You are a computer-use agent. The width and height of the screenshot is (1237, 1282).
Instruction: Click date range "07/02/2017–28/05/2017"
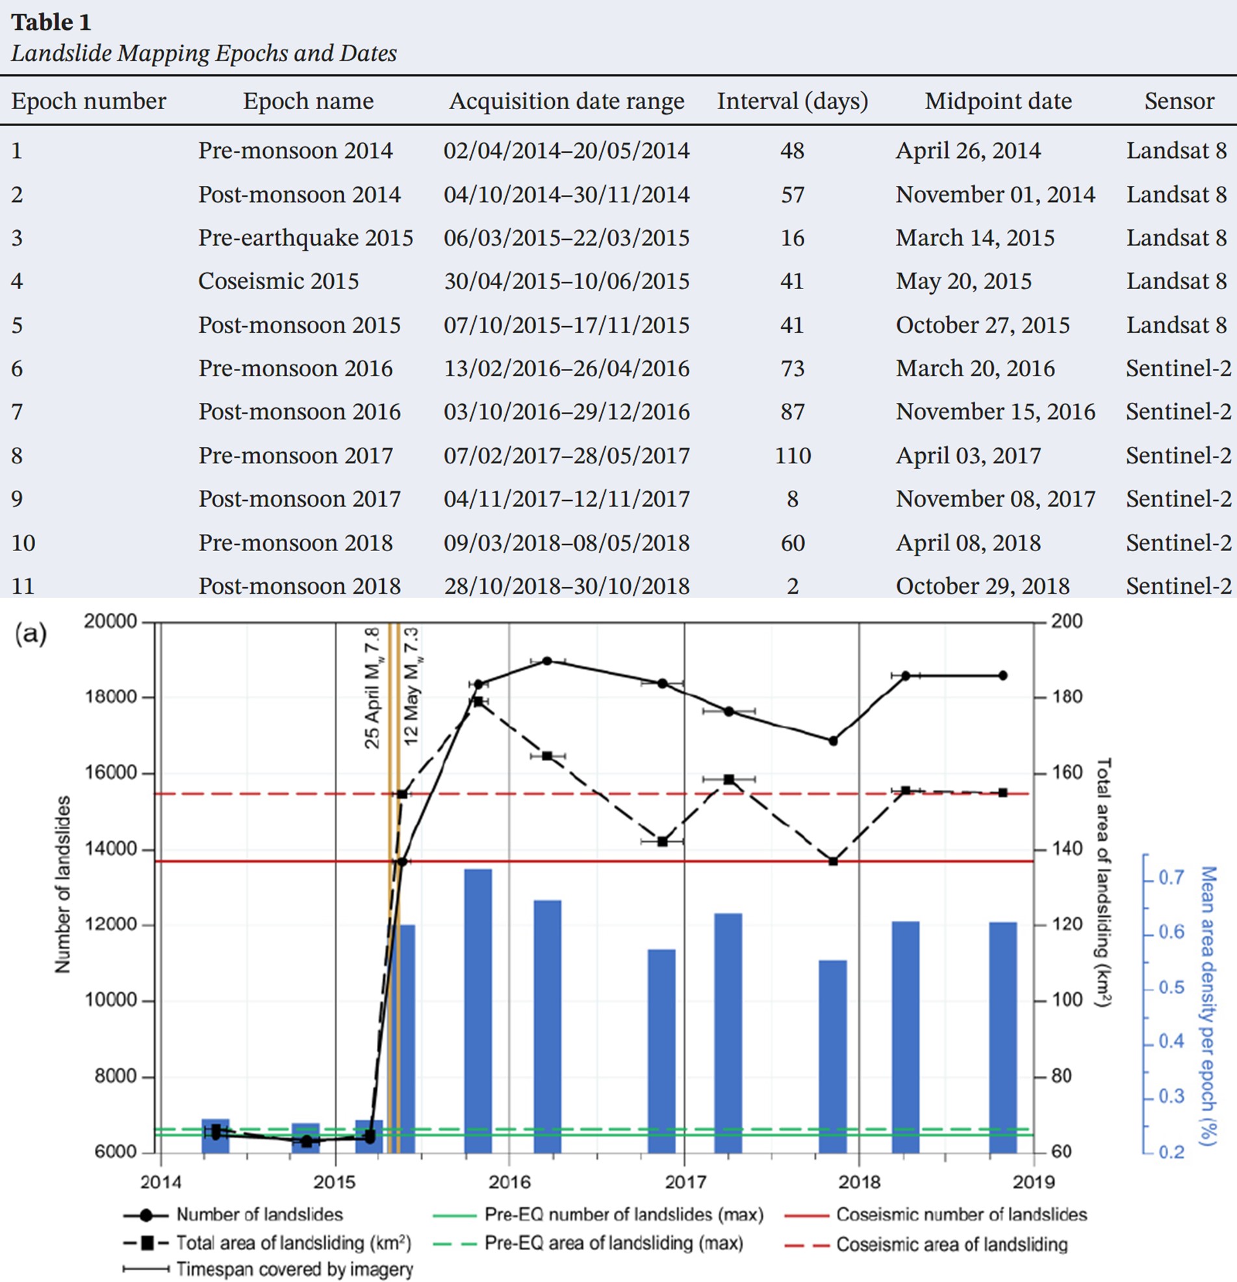(x=567, y=456)
